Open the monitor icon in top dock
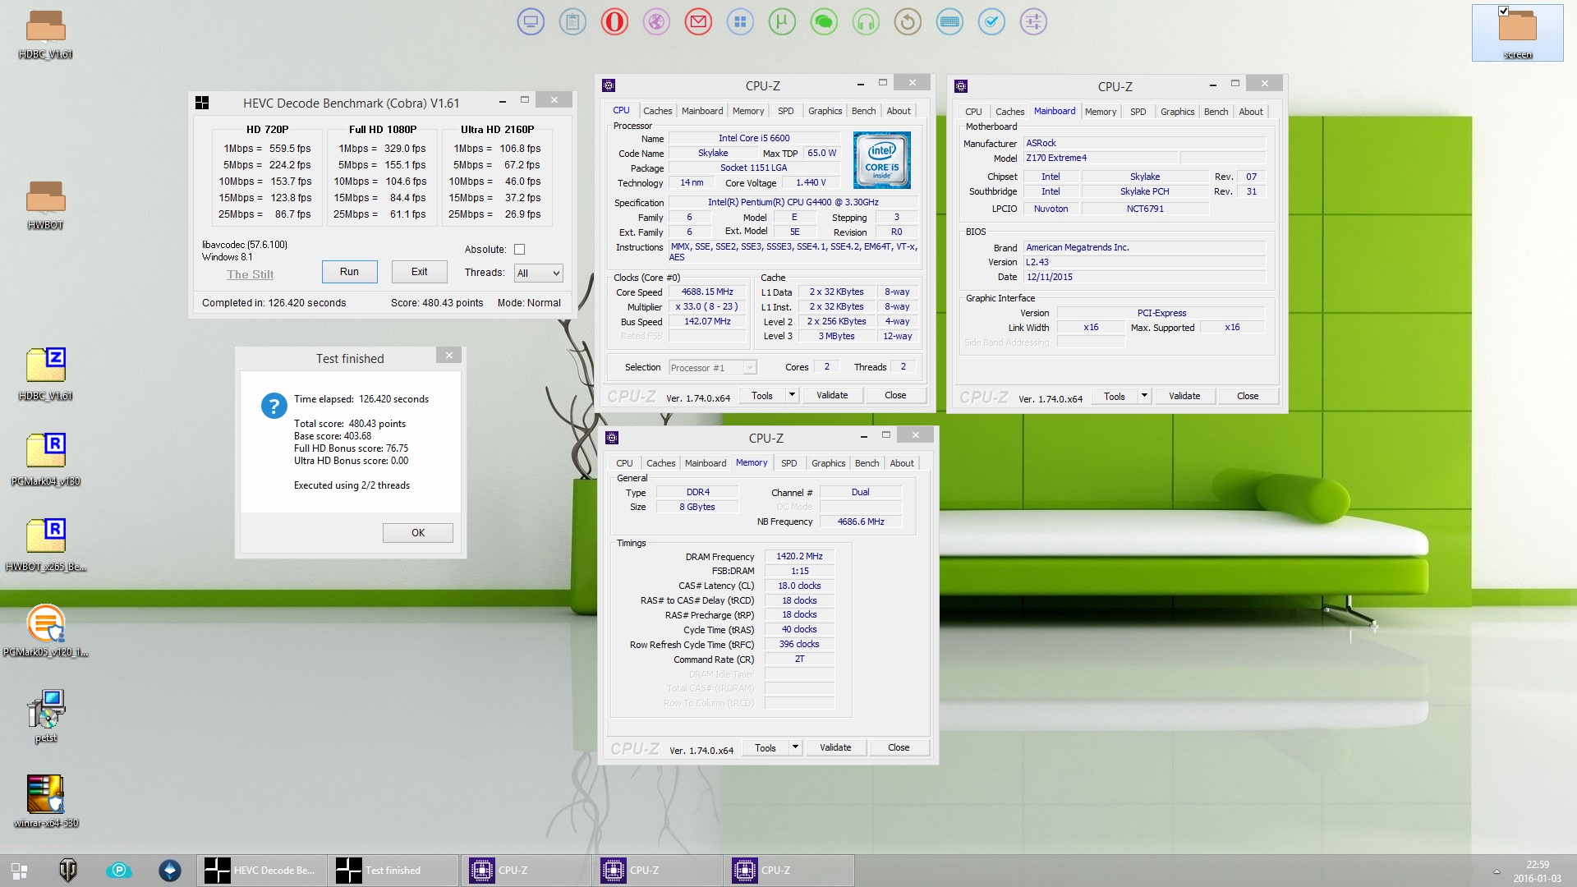 [x=531, y=22]
